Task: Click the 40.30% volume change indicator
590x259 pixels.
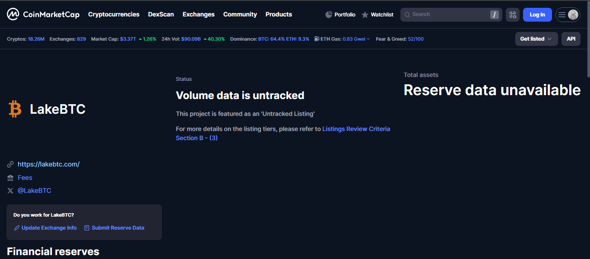Action: click(214, 39)
